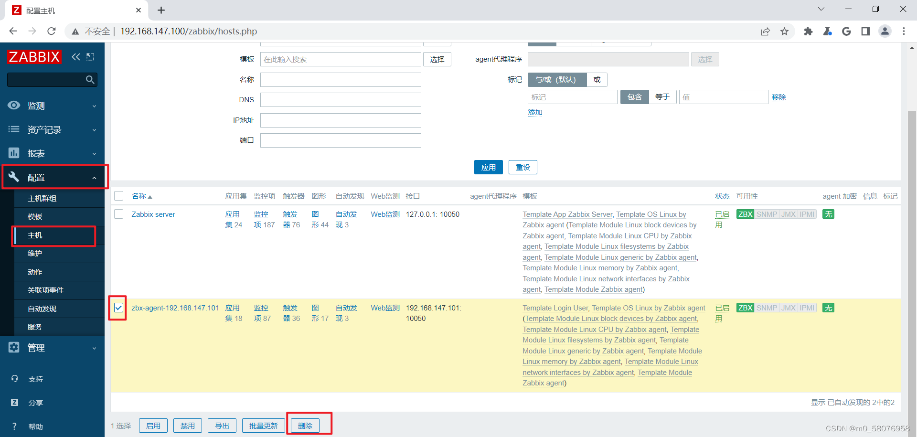Viewport: 917px width, 437px height.
Task: Click 选择 next to the 模板 field
Action: pyautogui.click(x=437, y=59)
